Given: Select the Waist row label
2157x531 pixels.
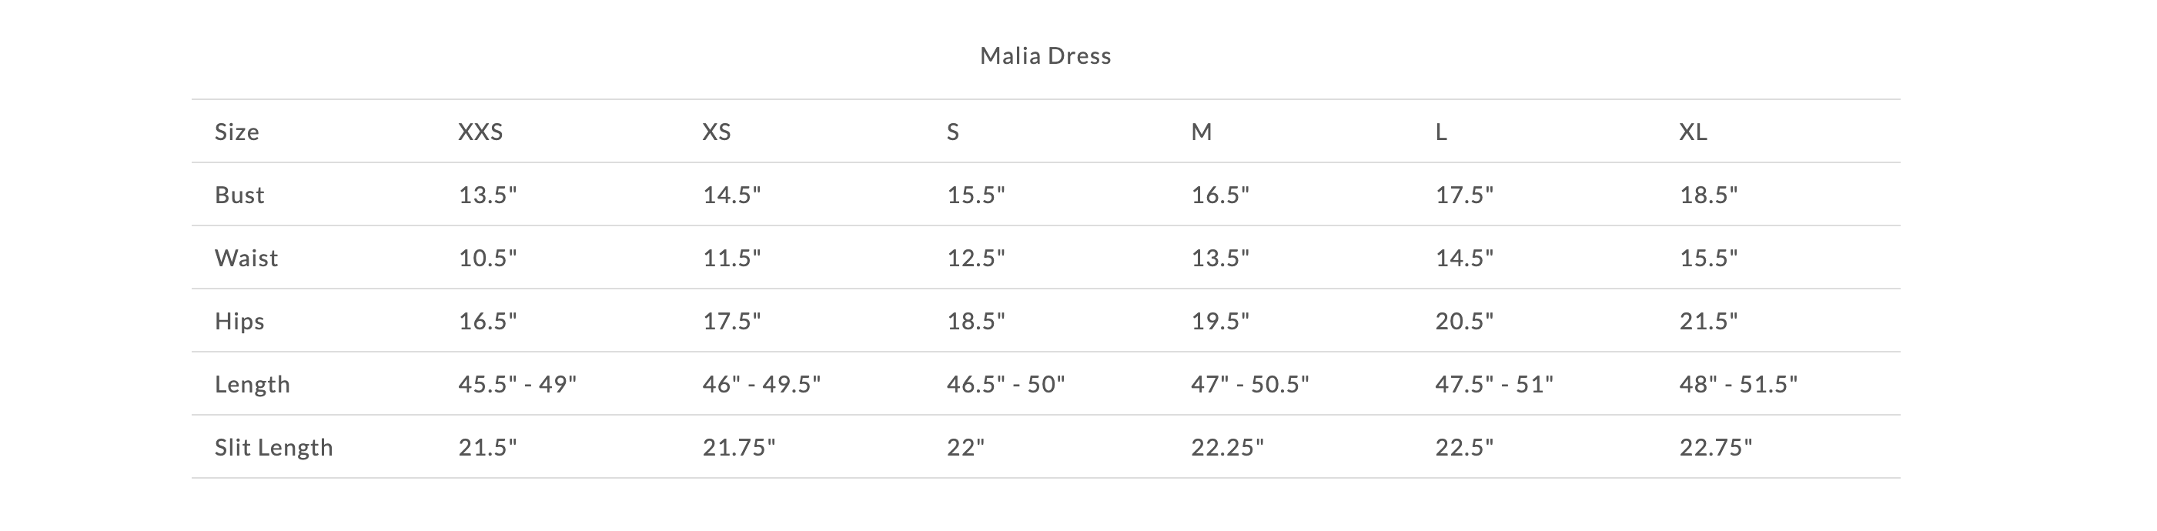Looking at the screenshot, I should [x=246, y=258].
